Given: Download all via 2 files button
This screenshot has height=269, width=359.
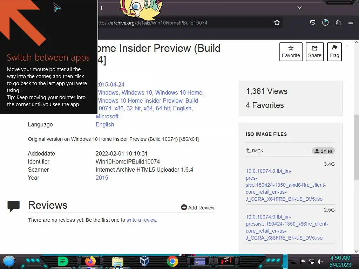Looking at the screenshot, I should (x=323, y=151).
